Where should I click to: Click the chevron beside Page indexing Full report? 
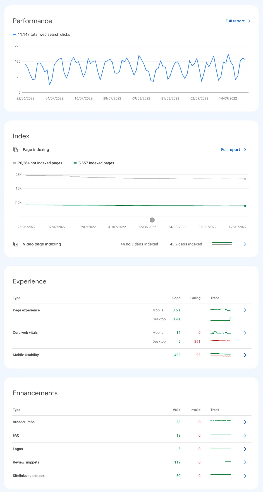click(245, 150)
